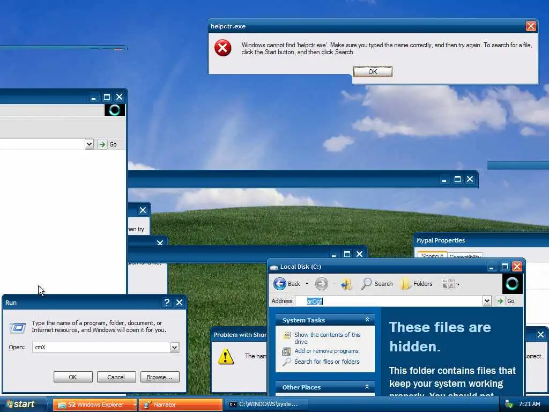Expand address dropdown in left-edge explorer window
Image resolution: width=549 pixels, height=412 pixels.
[90, 144]
